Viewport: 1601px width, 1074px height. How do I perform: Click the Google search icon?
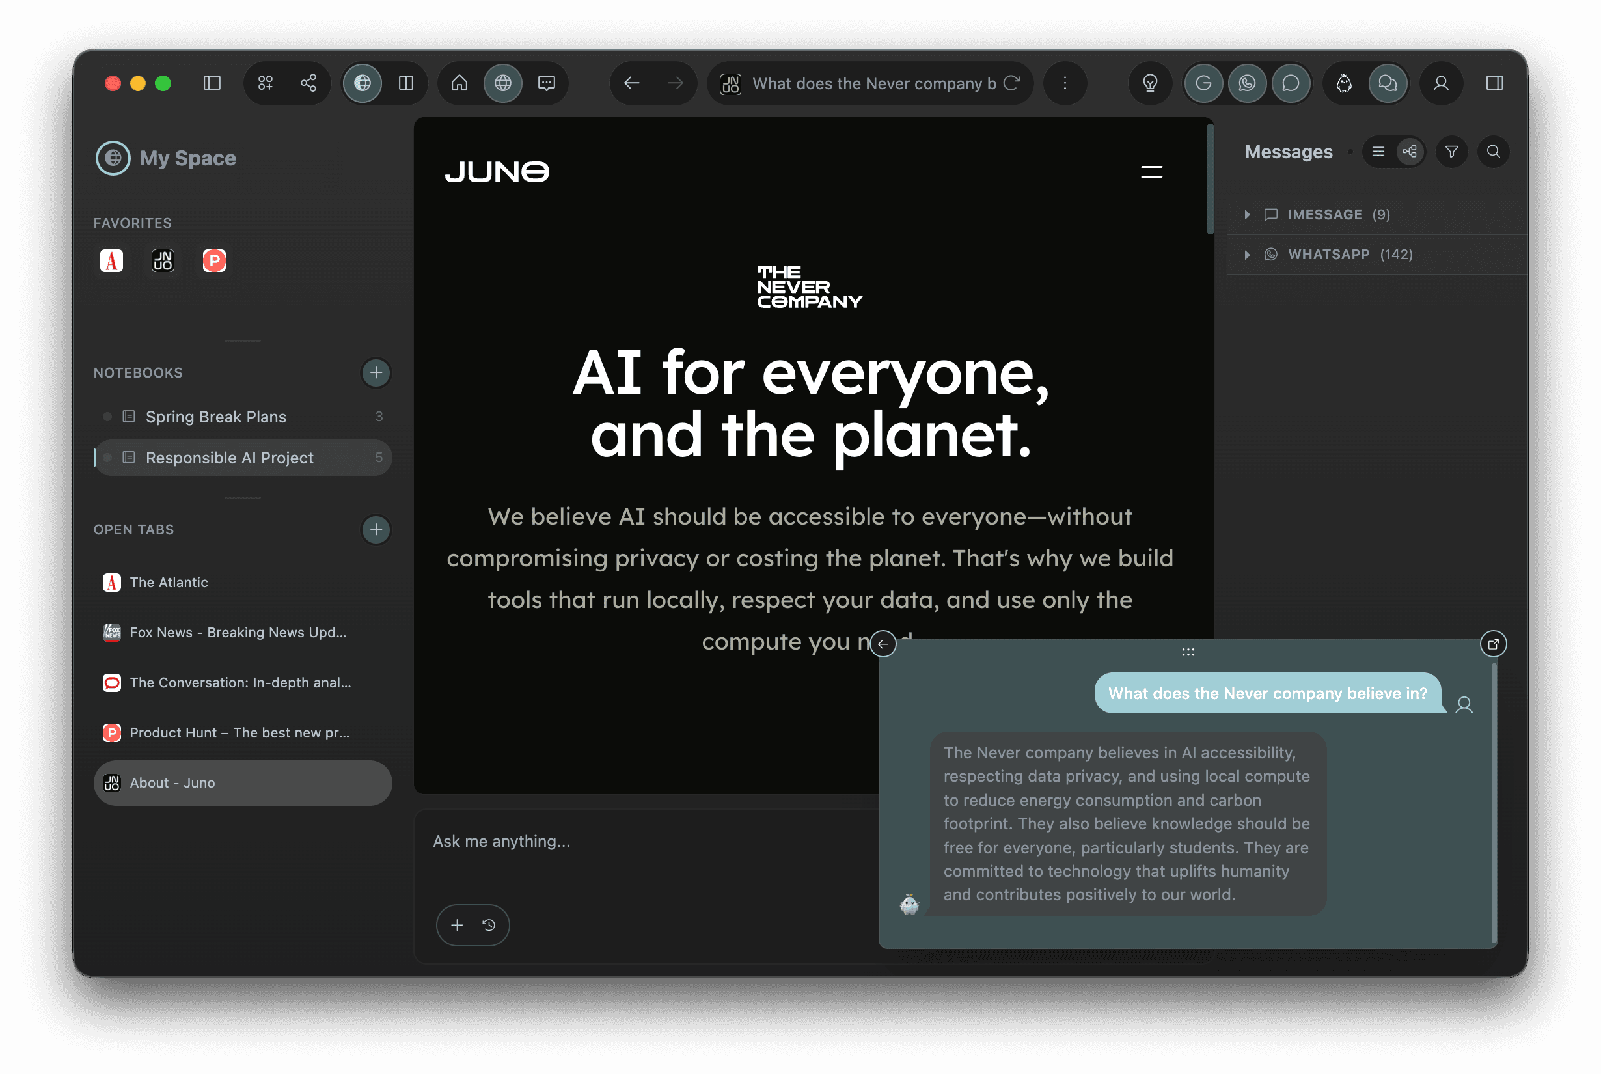1203,83
